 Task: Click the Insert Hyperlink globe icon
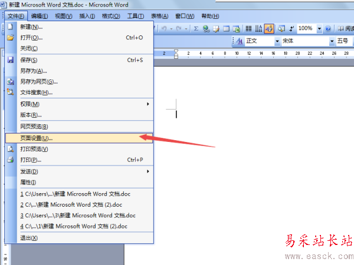(x=206, y=29)
